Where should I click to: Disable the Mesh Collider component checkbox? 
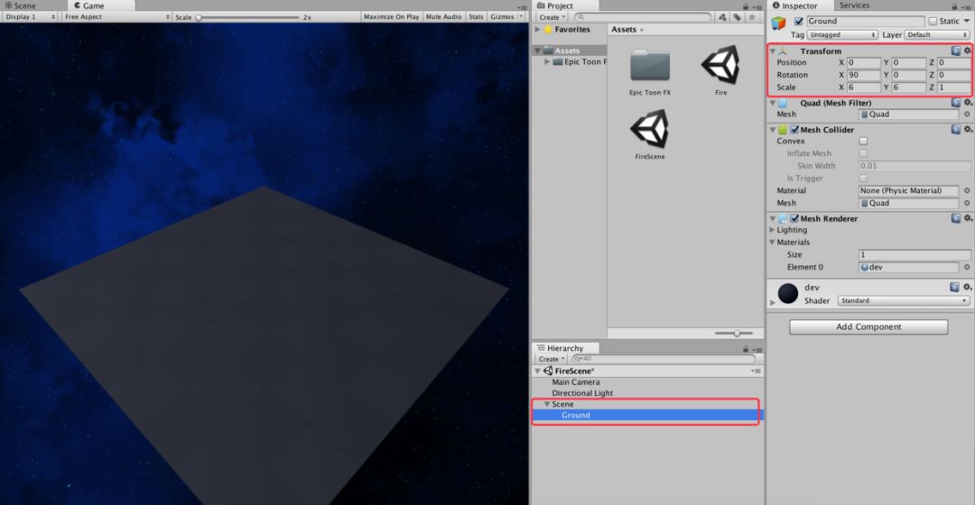794,129
